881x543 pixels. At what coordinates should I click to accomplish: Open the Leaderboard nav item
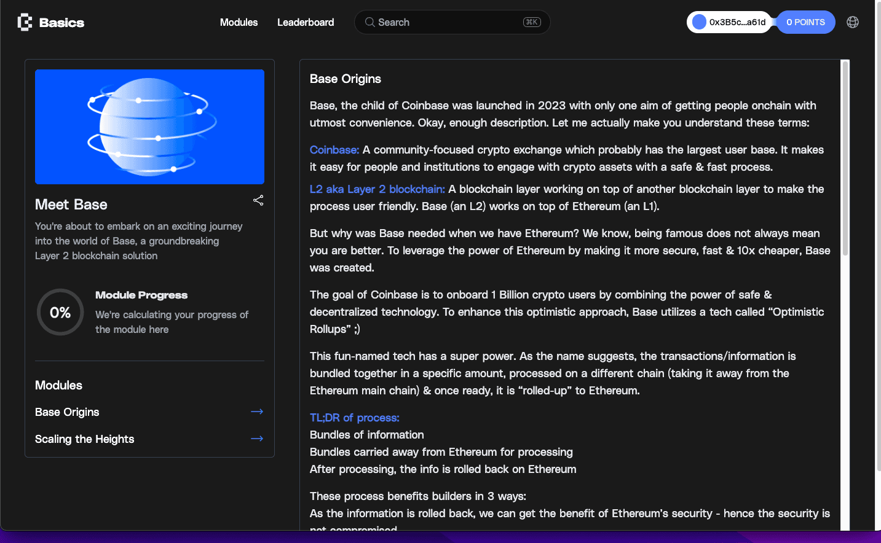coord(306,22)
